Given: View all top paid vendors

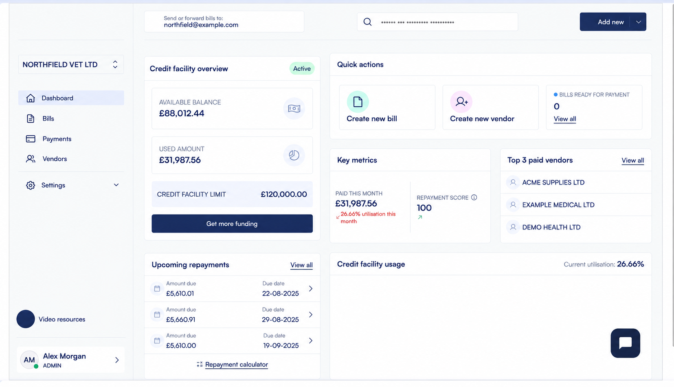Looking at the screenshot, I should pyautogui.click(x=632, y=161).
